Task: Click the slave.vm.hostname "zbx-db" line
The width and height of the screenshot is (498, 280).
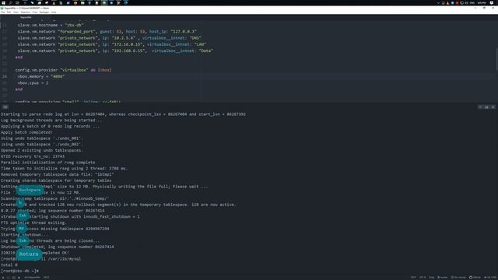Action: pos(51,25)
